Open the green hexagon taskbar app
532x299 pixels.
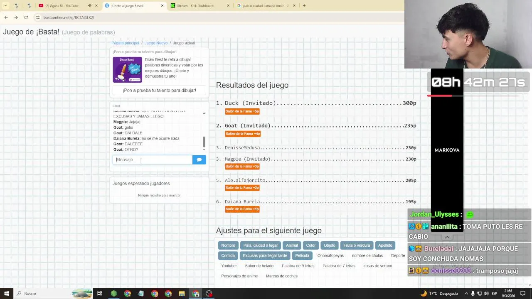(113, 294)
